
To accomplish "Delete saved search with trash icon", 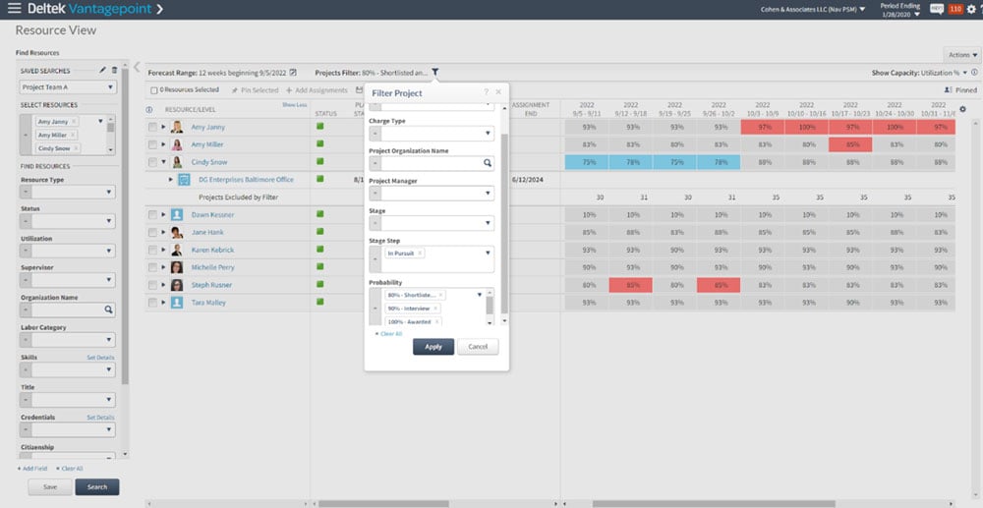I will pos(114,71).
